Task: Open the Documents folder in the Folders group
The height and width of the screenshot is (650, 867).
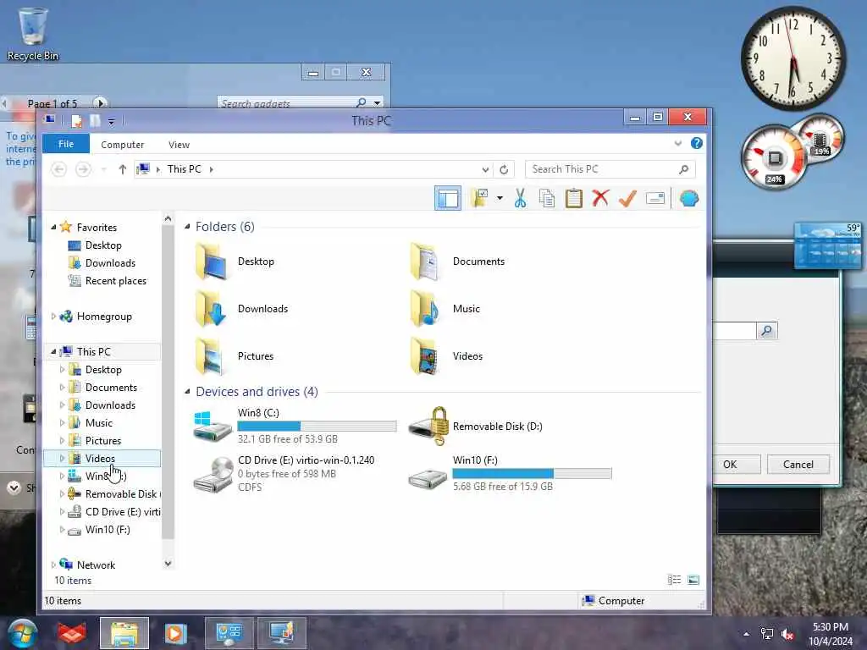Action: tap(457, 262)
